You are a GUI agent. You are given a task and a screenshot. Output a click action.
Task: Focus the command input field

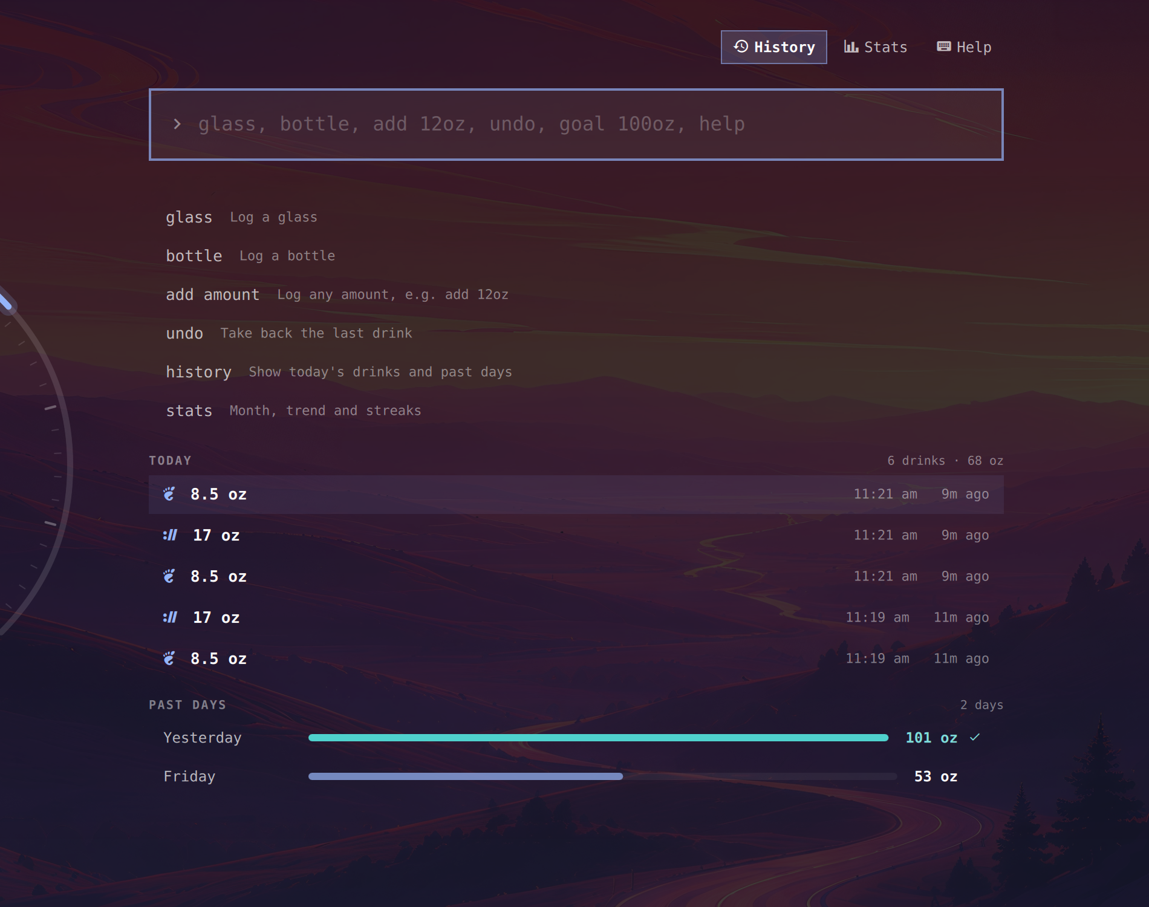pos(576,125)
